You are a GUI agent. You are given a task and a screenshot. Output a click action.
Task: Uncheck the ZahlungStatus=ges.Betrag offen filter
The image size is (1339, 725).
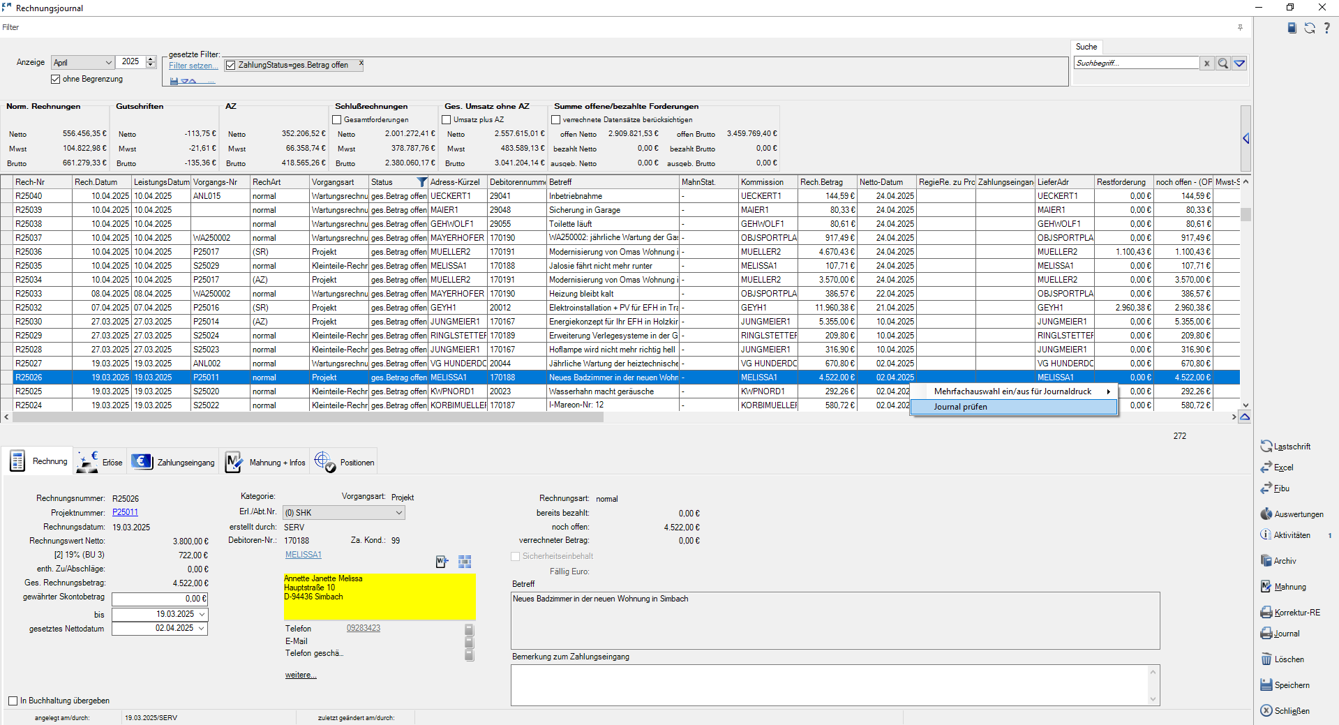pos(231,66)
